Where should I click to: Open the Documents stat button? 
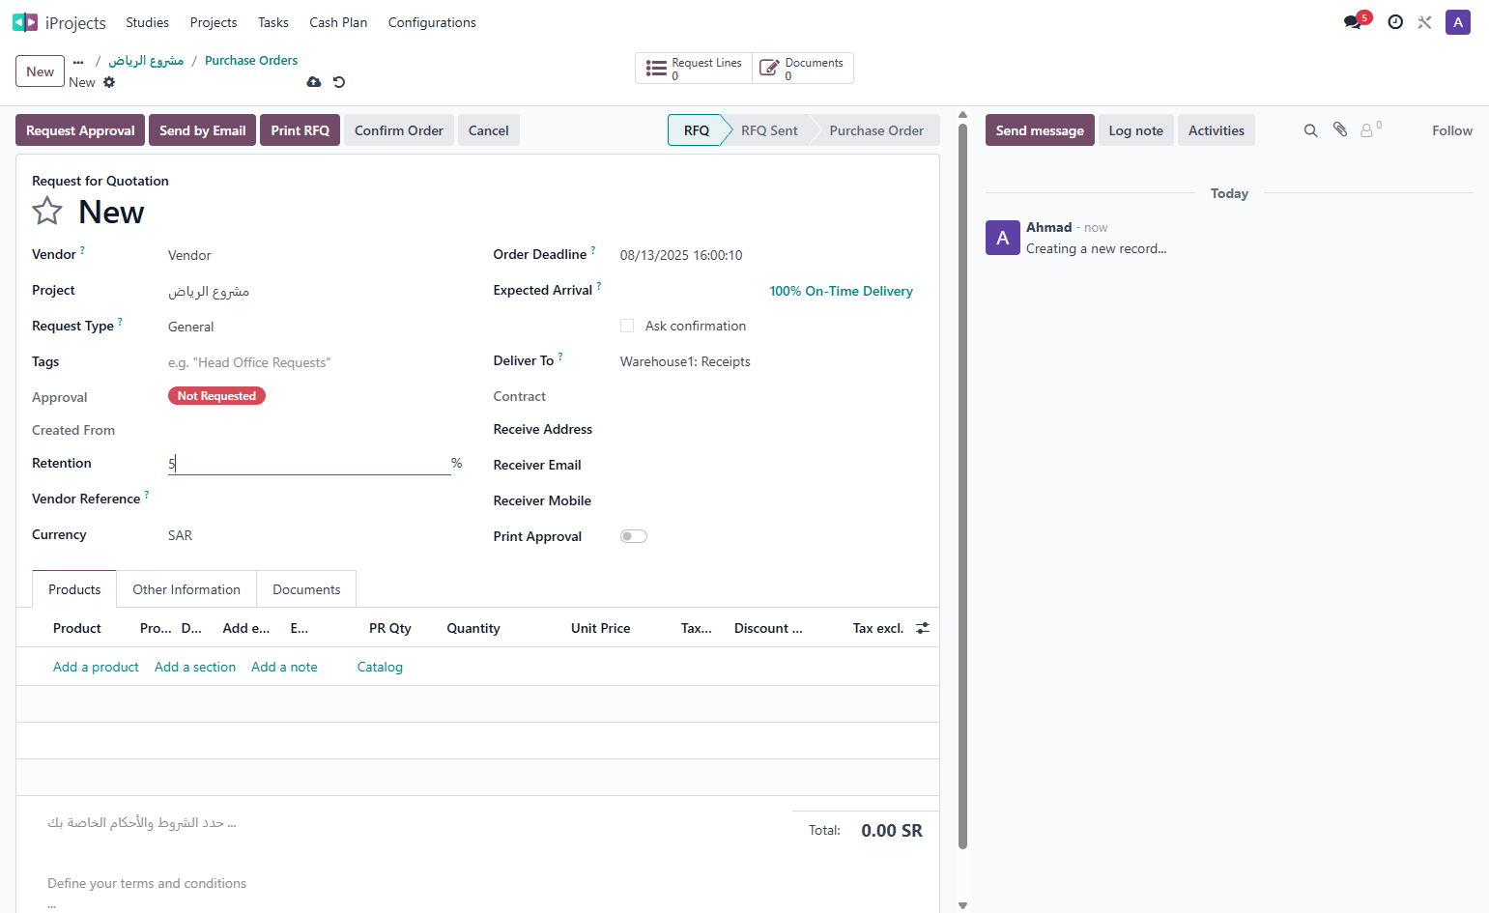[x=803, y=69]
